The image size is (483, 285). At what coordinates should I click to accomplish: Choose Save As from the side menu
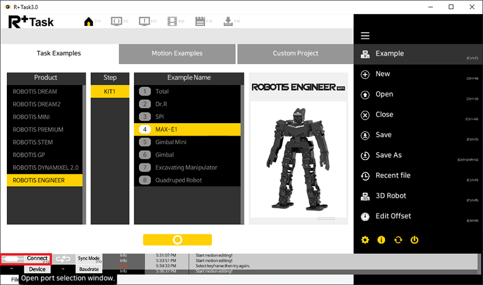pyautogui.click(x=388, y=155)
